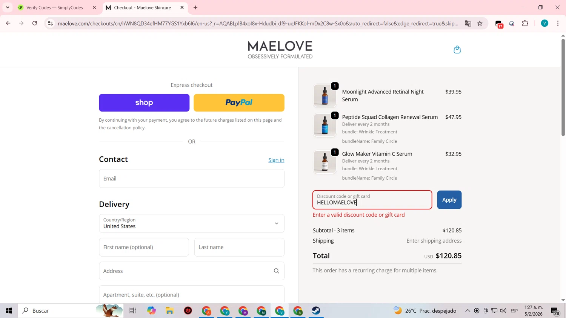Click the browser back arrow
The height and width of the screenshot is (318, 566).
coord(8,23)
